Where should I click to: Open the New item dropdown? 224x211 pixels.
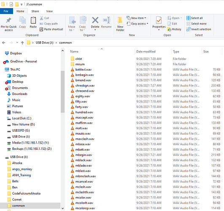(x=136, y=18)
